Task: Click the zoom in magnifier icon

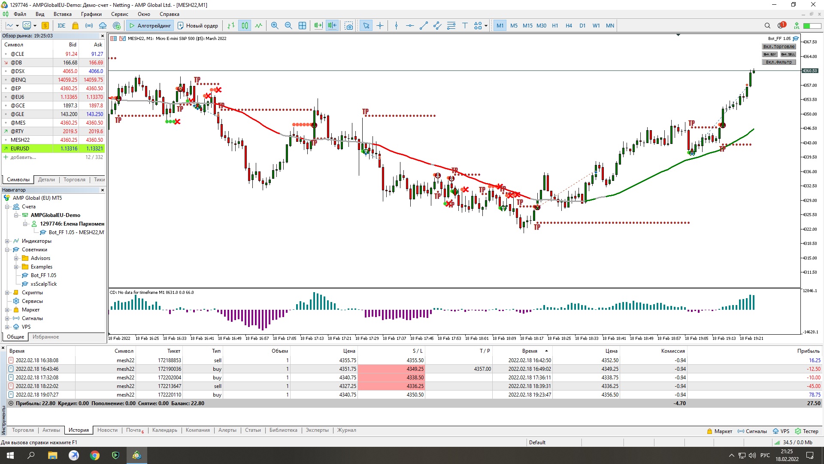Action: [275, 26]
